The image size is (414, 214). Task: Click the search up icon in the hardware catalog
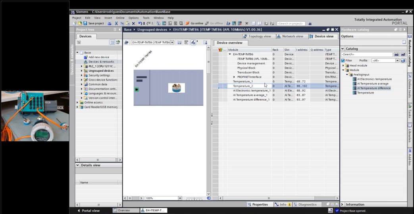(x=403, y=55)
